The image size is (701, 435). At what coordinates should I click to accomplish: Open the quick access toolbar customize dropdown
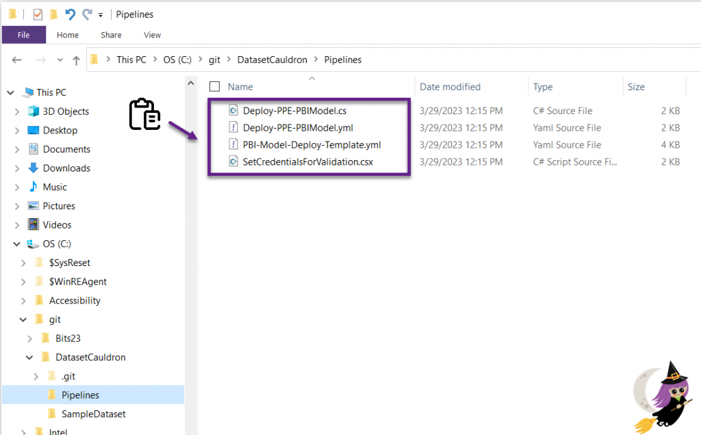coord(101,15)
